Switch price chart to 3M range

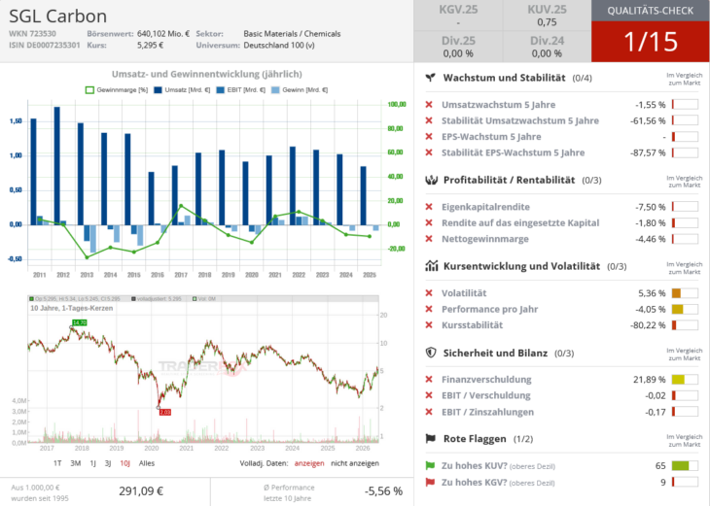76,463
